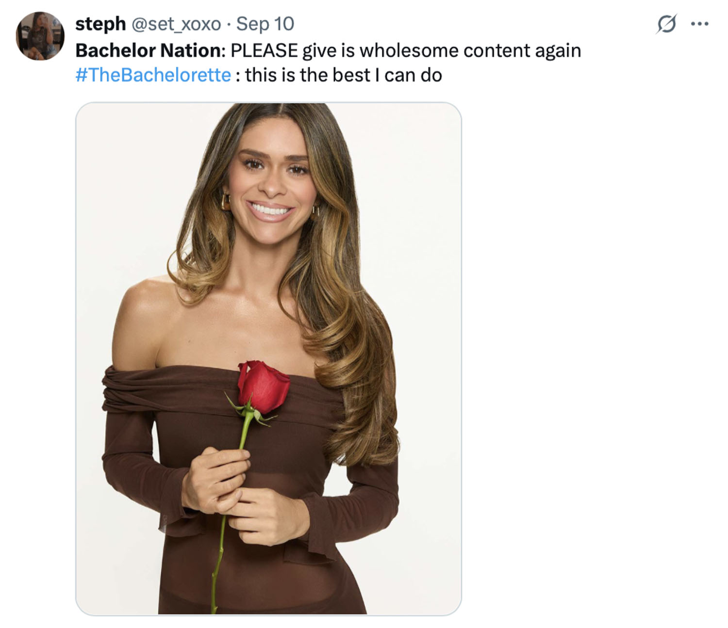Open the Grok slashed-circle icon
728x628 pixels.
(666, 24)
